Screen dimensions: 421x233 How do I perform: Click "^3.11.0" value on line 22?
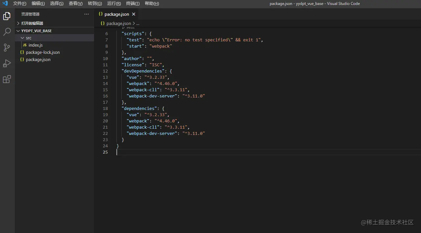click(194, 133)
